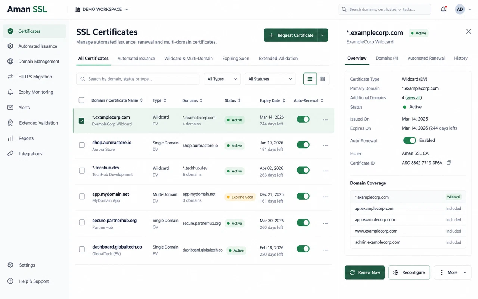Screen dimensions: 478x299
Task: Open the All Statuses filter dropdown
Action: pyautogui.click(x=270, y=79)
